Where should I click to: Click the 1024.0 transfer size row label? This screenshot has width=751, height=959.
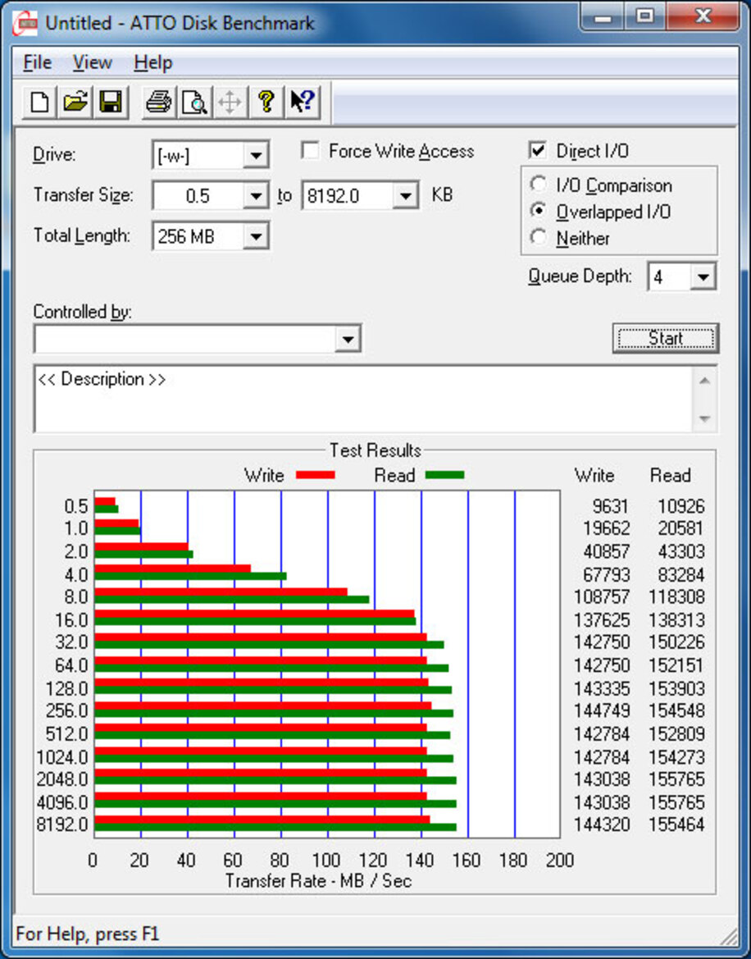tap(62, 757)
